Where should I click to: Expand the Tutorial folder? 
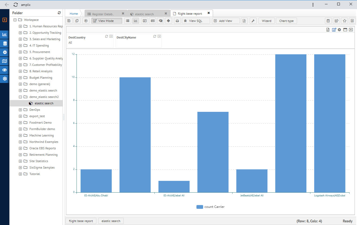(20, 174)
